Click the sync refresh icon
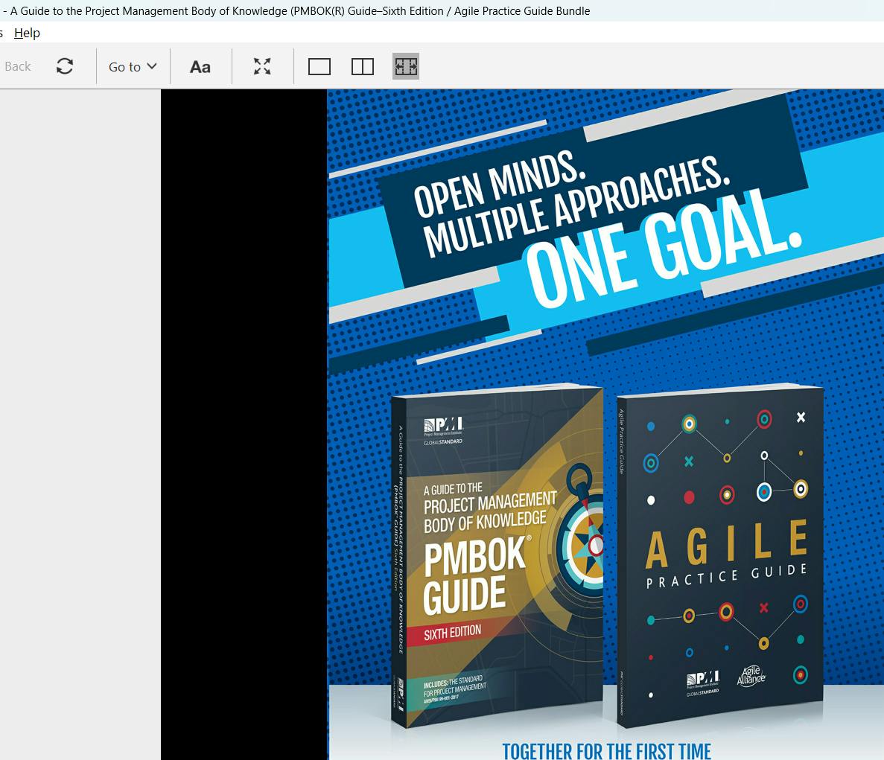The width and height of the screenshot is (884, 760). click(x=65, y=66)
